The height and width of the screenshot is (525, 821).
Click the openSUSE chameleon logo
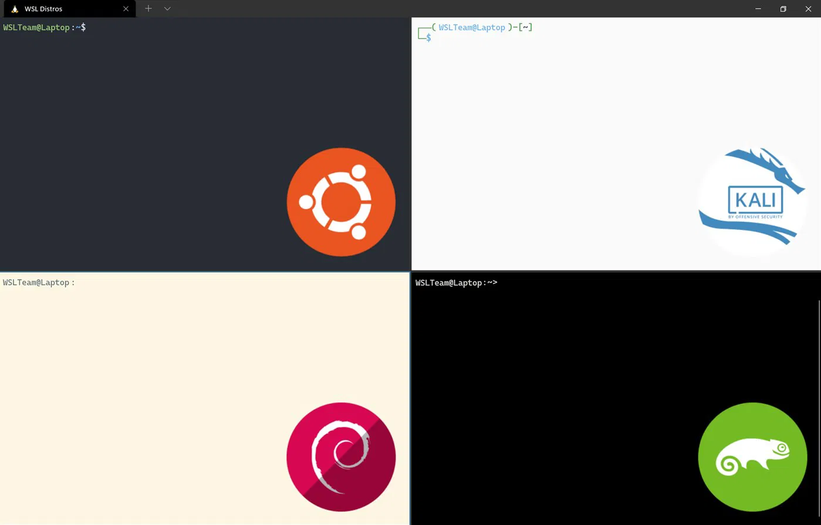point(752,457)
